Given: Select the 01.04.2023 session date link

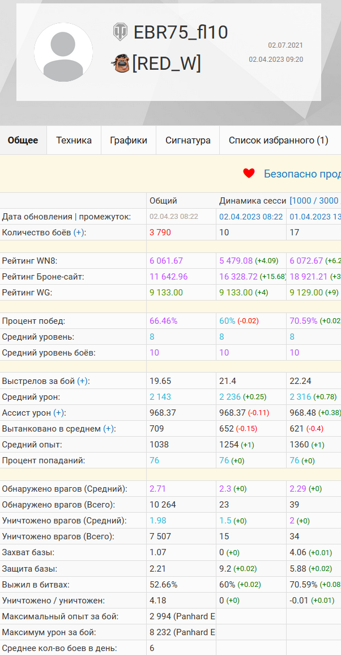Looking at the screenshot, I should pos(315,217).
